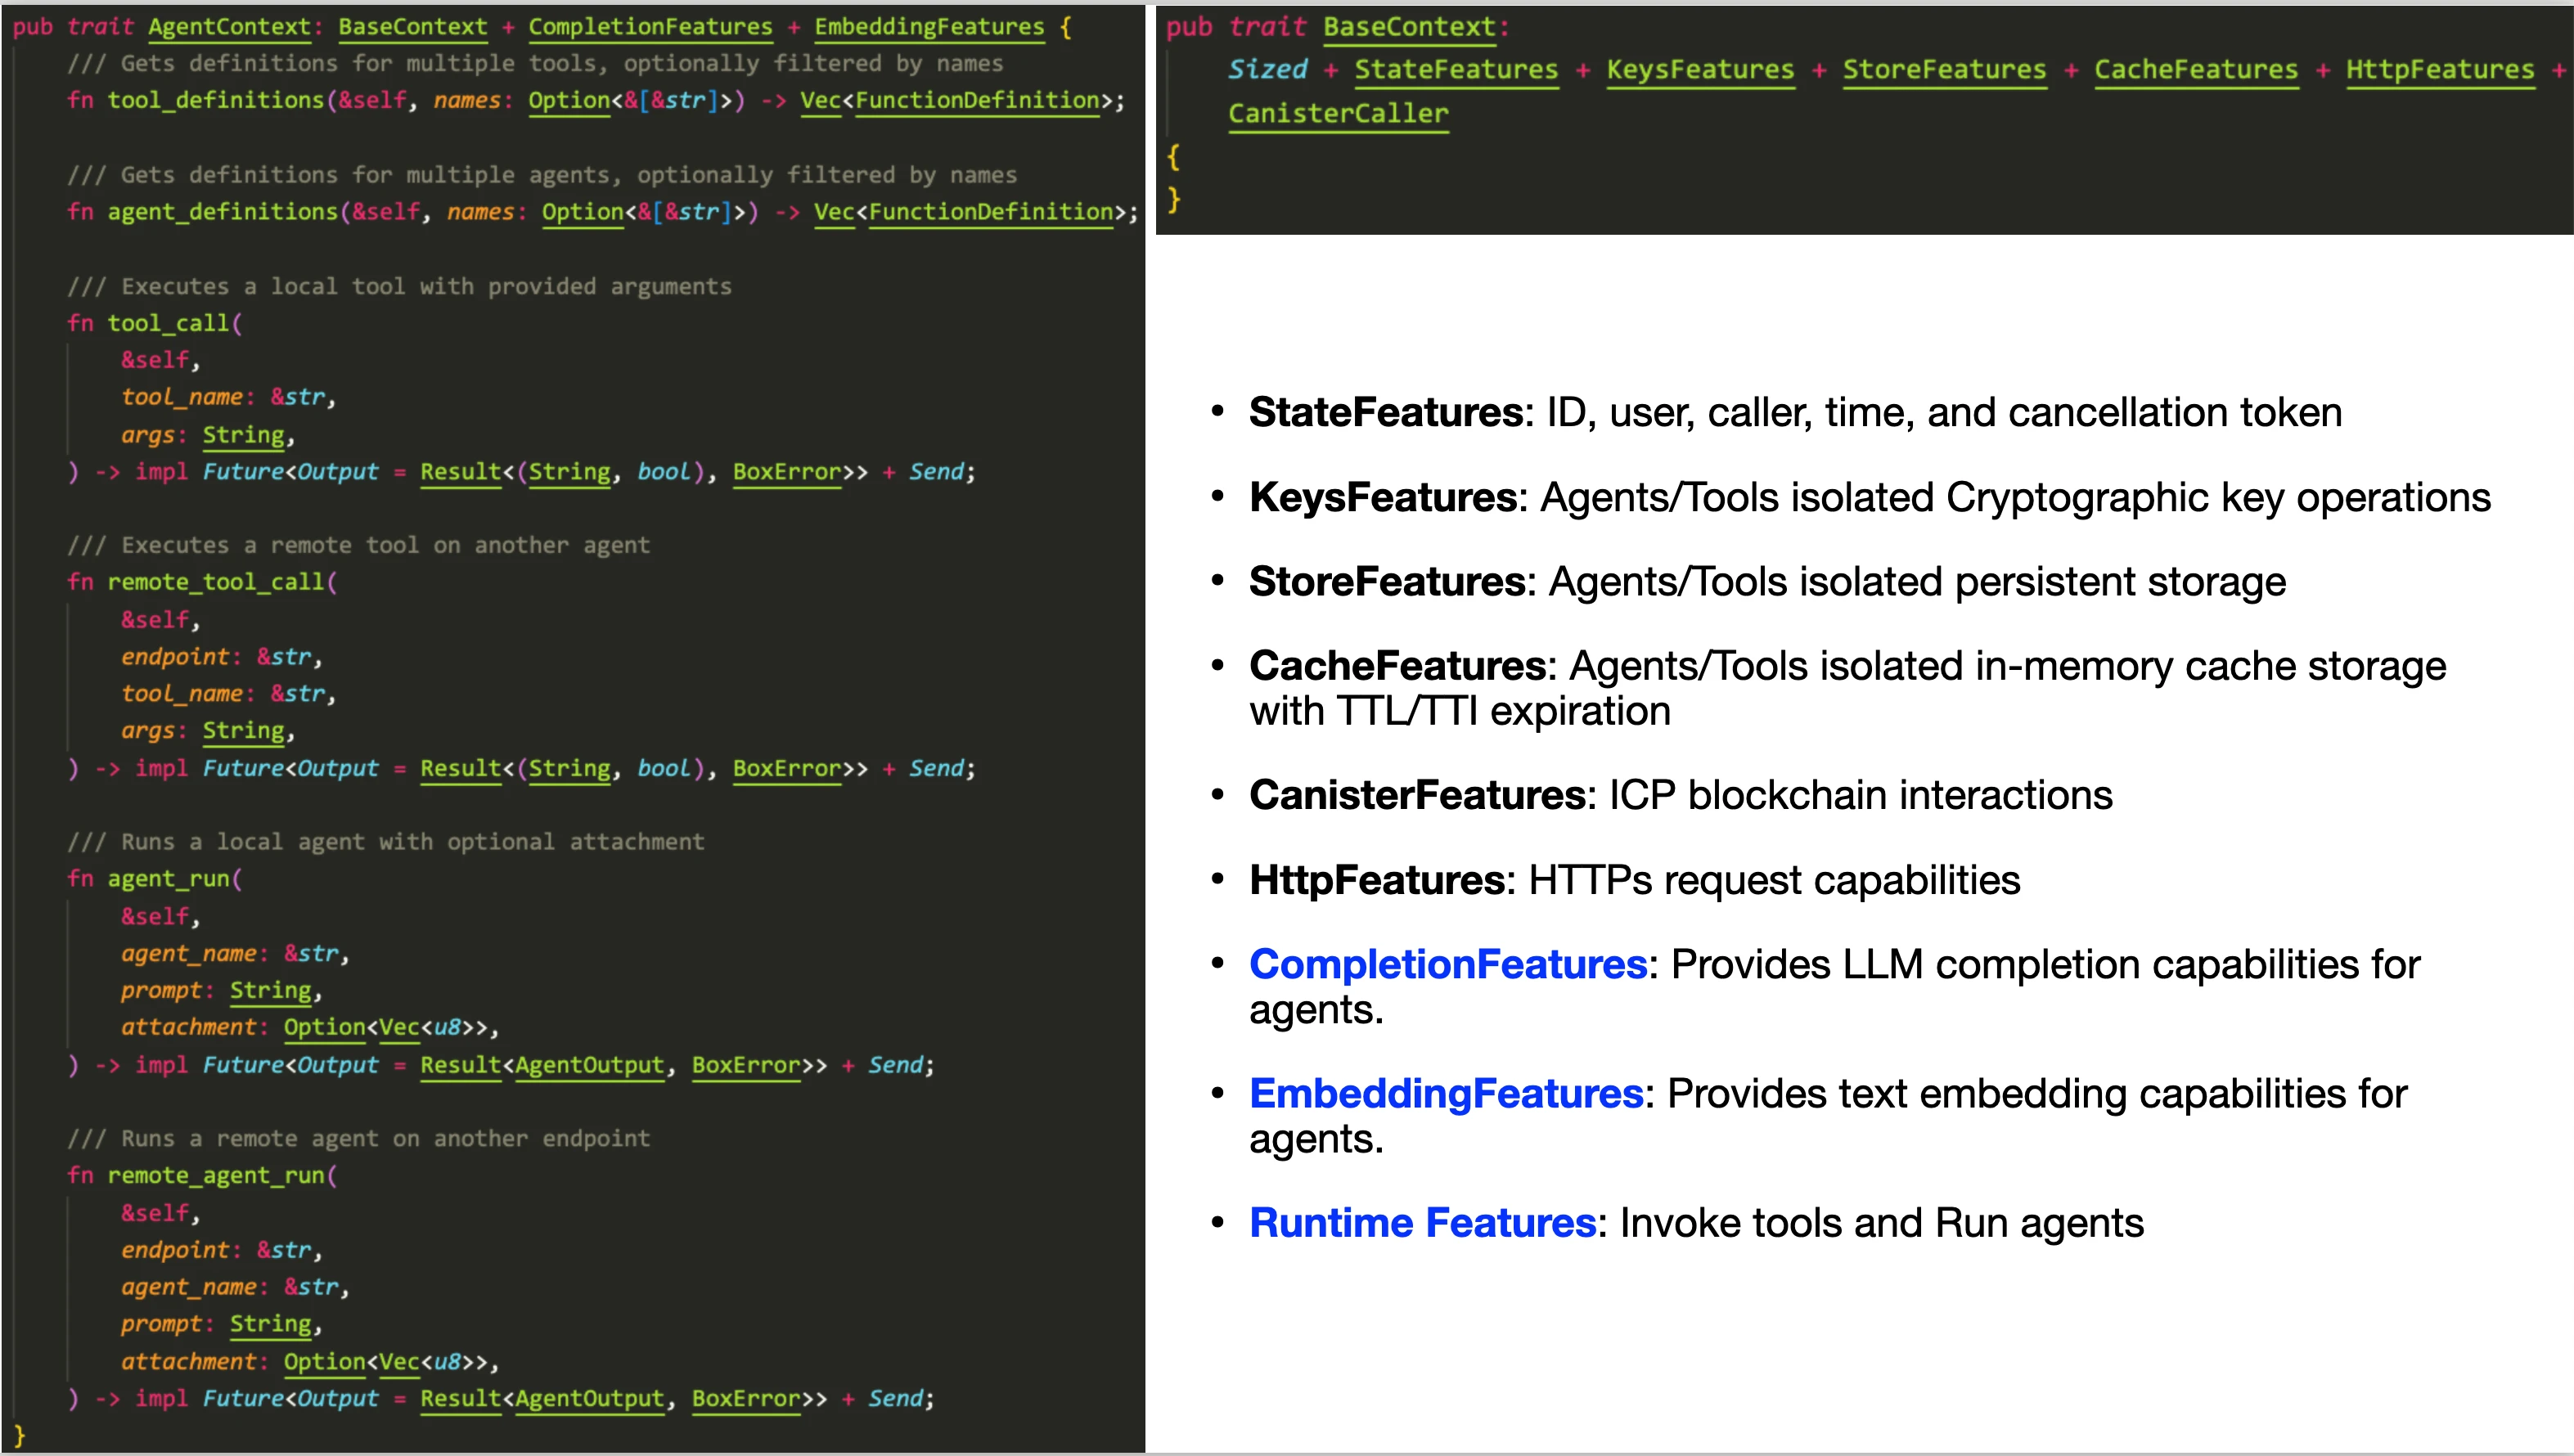Screen dimensions: 2574x1456
Task: Click the blue EmbeddingFeatures bullet heading
Action: tap(1446, 1093)
